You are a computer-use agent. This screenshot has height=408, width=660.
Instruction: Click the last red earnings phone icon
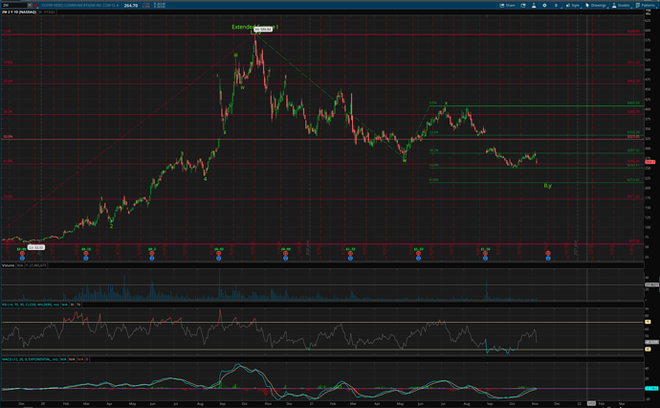pos(548,253)
